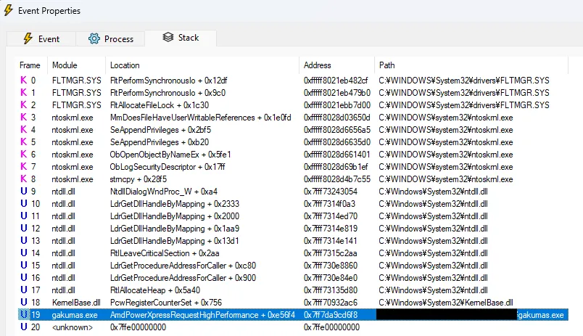Select location FltPerformSynchronousIo + 0x9c0
Screen dimensions: 583x336
click(168, 93)
